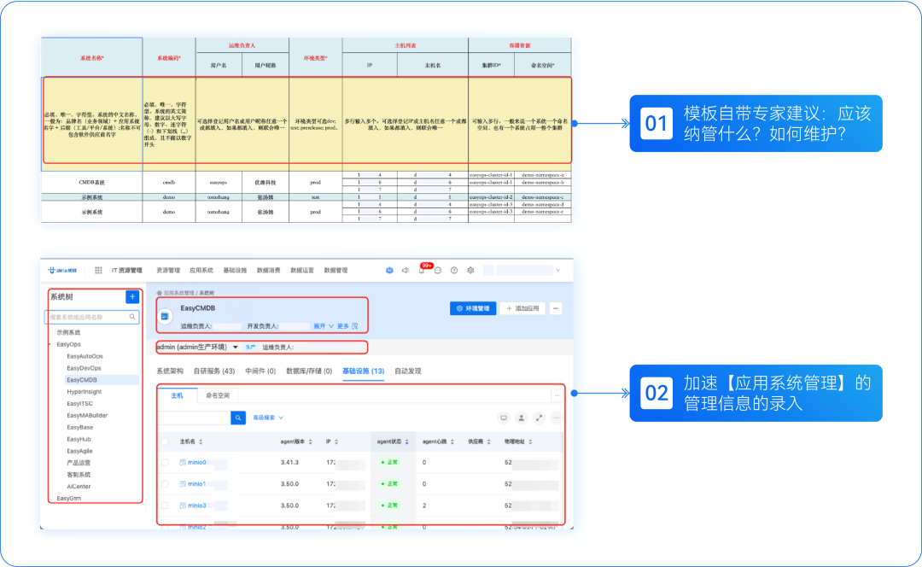Screen dimensions: 922x567
Task: Select the 主机 sub-tab
Action: point(177,396)
